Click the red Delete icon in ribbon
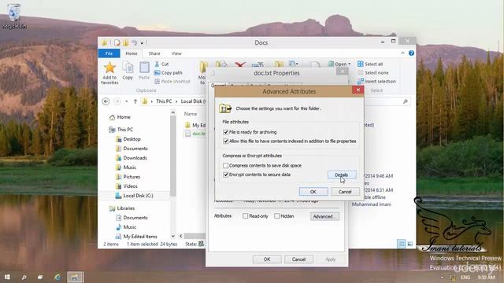This screenshot has width=504, height=283. (239, 64)
